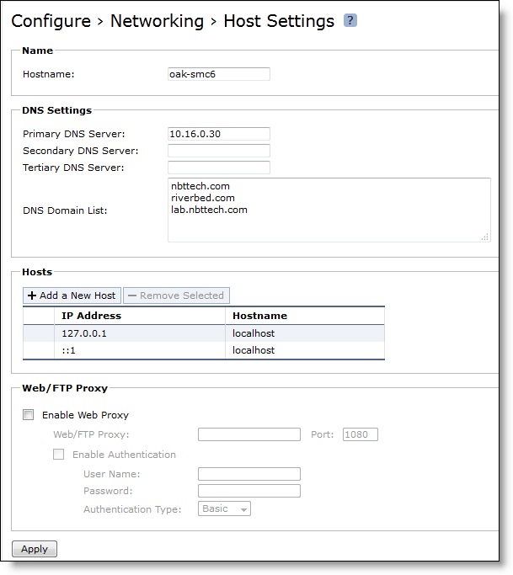Click Configure in the breadcrumb title
The image size is (513, 575).
51,21
